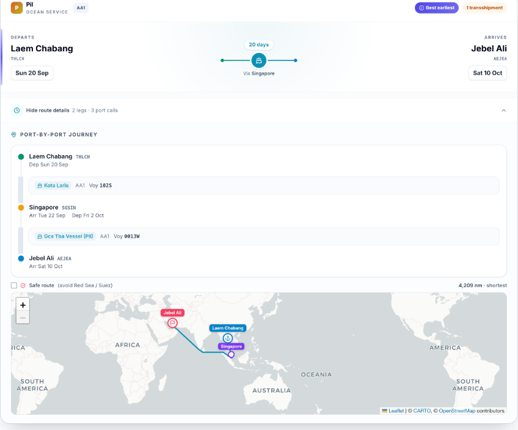Click the shield icon next to Safe route
This screenshot has width=518, height=430.
(23, 285)
